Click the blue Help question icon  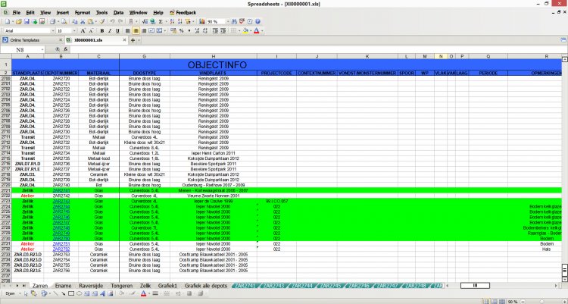(258, 21)
